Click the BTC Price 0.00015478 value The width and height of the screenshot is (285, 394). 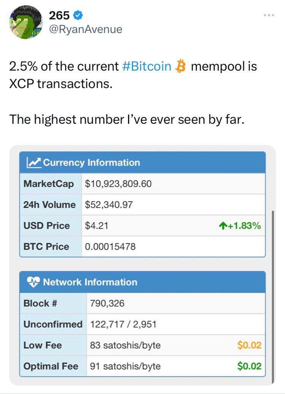point(110,246)
